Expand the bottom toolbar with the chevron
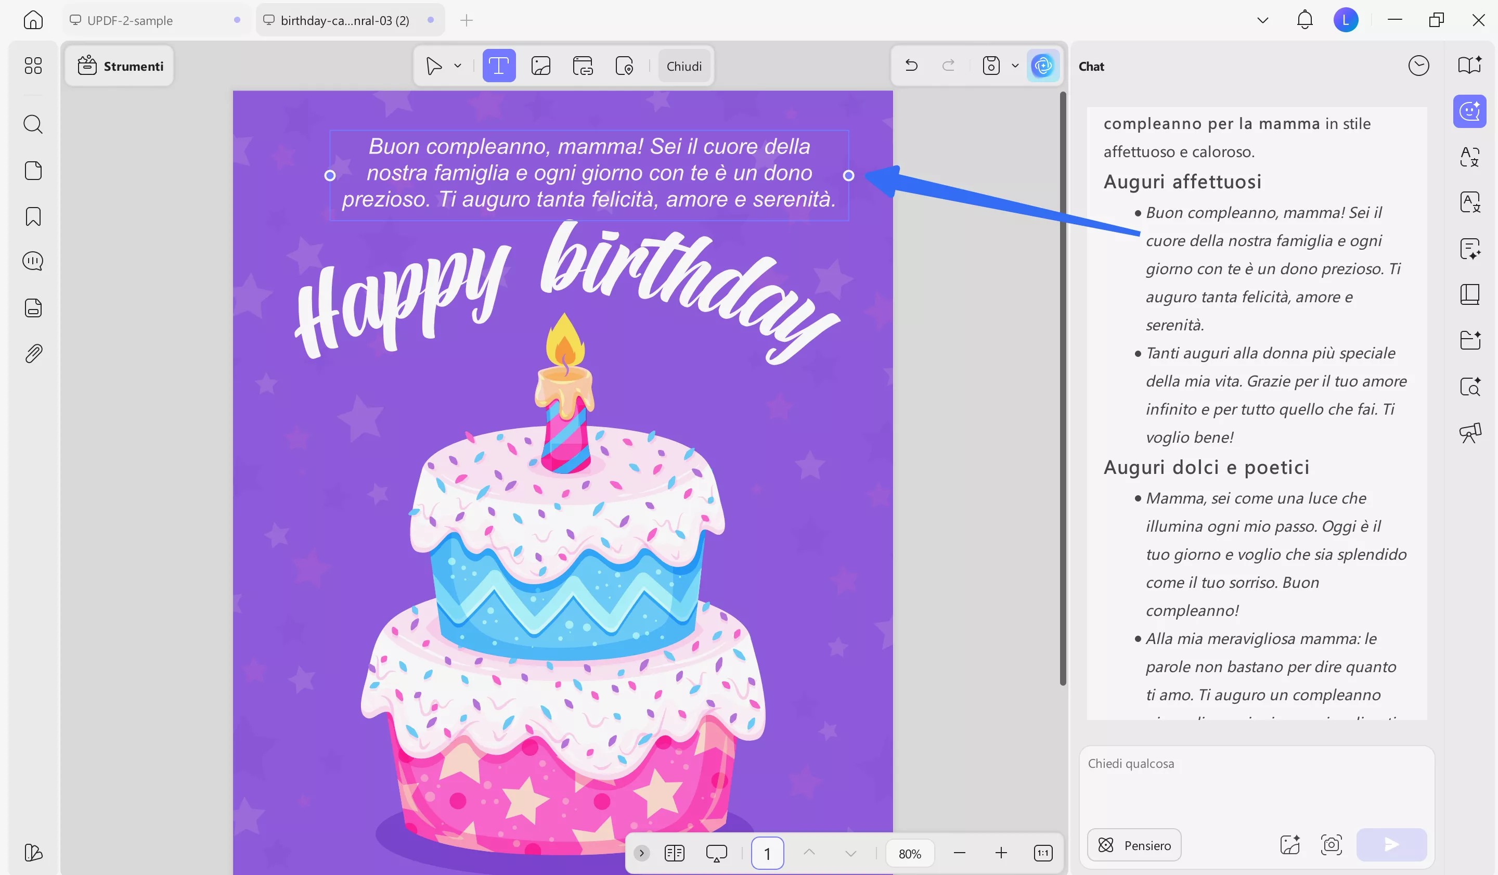 641,853
